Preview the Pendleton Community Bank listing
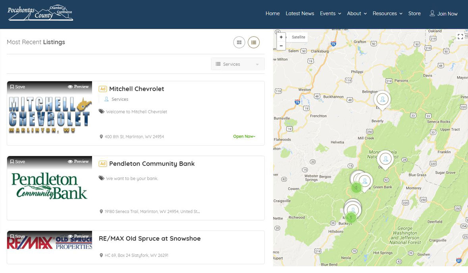 (78, 161)
